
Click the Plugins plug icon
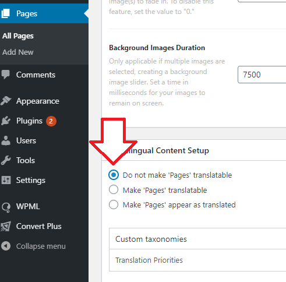pyautogui.click(x=6, y=121)
